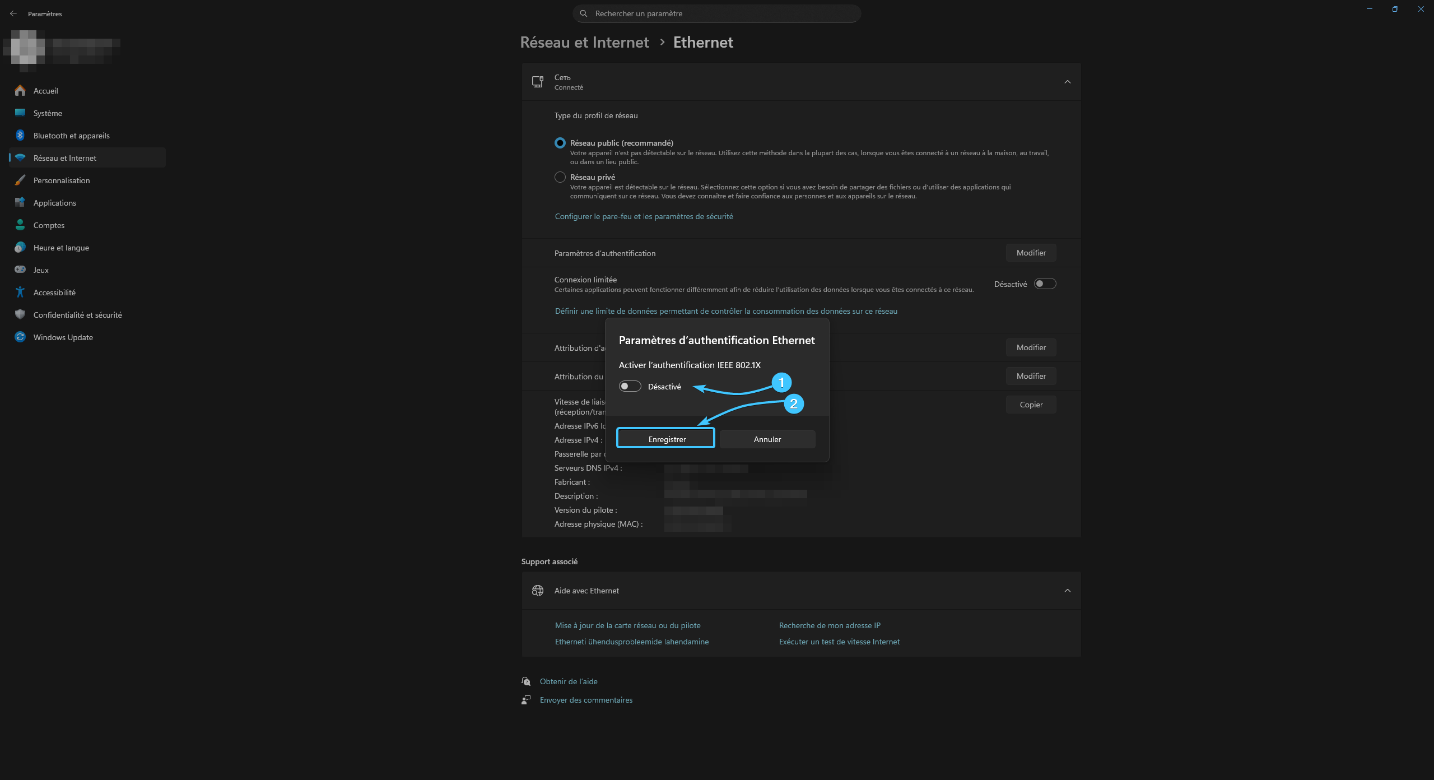Click the Jeux gamepad icon
Screen dimensions: 1434x780
click(x=20, y=270)
